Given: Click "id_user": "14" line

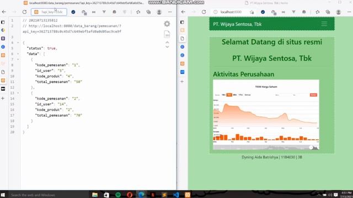Looking at the screenshot, I should click(x=51, y=104).
